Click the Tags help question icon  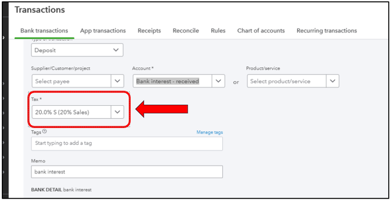[45, 132]
